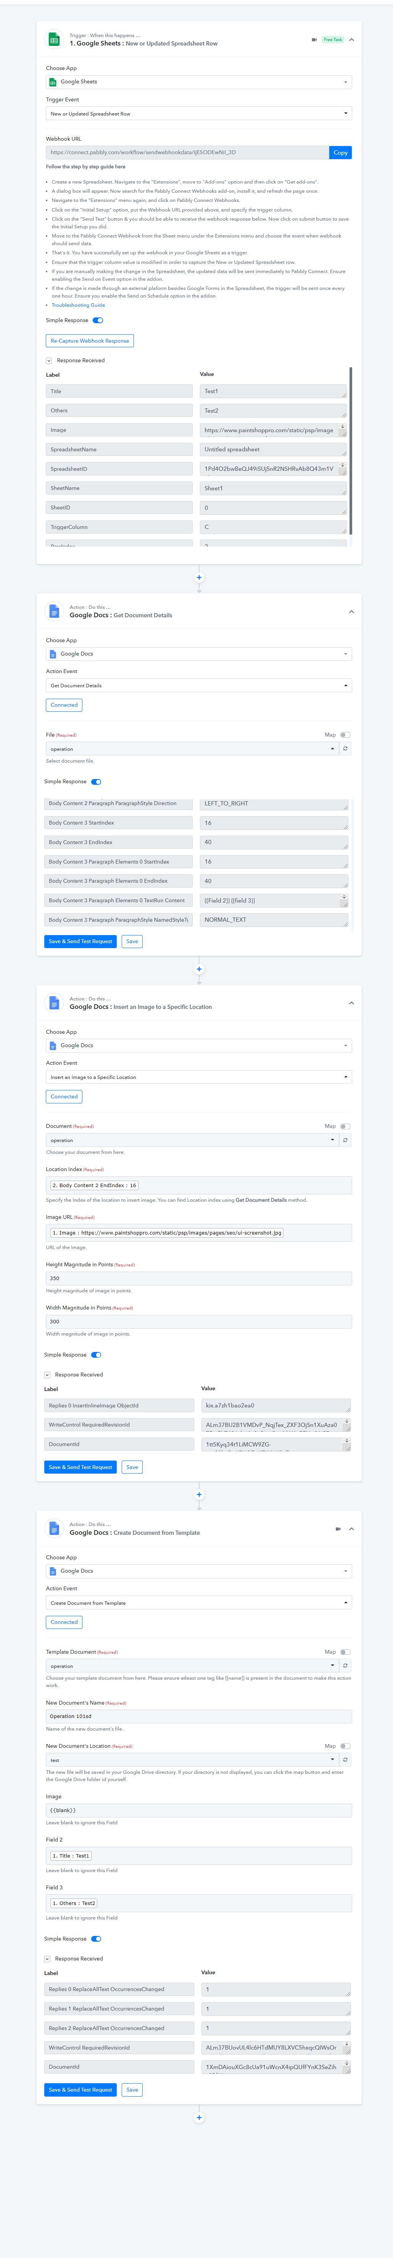The image size is (393, 2258).
Task: Collapse Response Received in Insert an Image step
Action: 47,1375
